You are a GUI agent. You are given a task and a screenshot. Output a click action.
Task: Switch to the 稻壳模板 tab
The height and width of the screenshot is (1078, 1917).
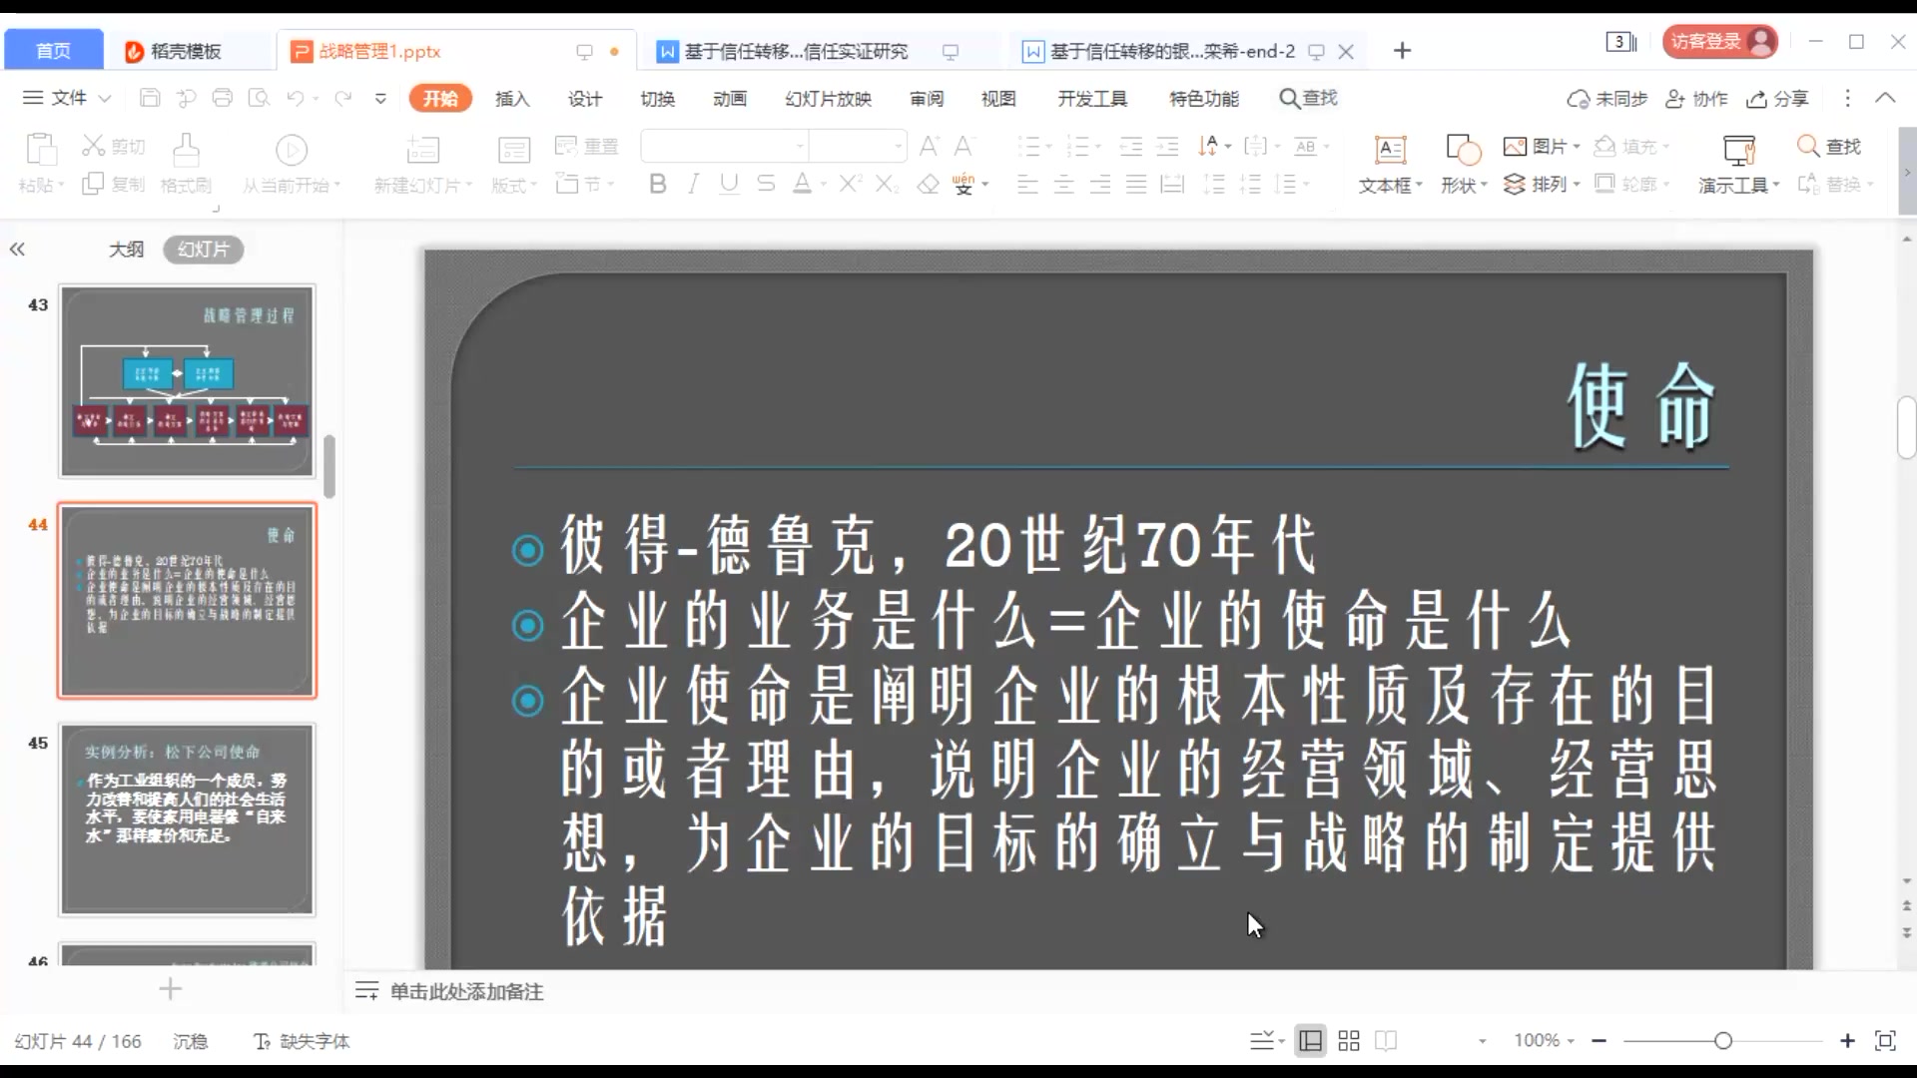click(x=187, y=51)
